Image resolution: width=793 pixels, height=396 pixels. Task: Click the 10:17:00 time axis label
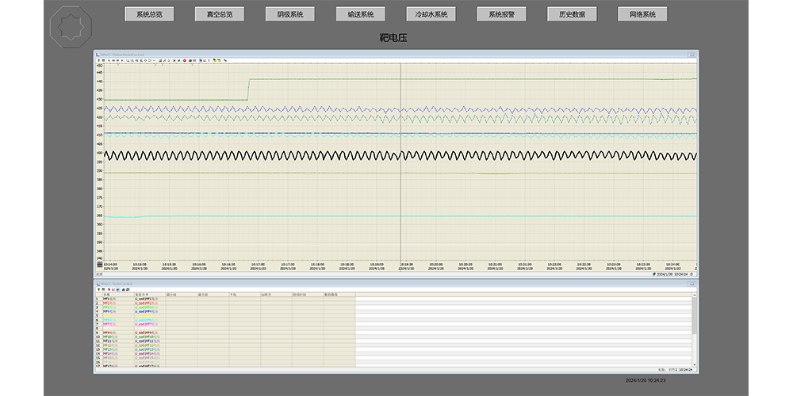pos(258,264)
